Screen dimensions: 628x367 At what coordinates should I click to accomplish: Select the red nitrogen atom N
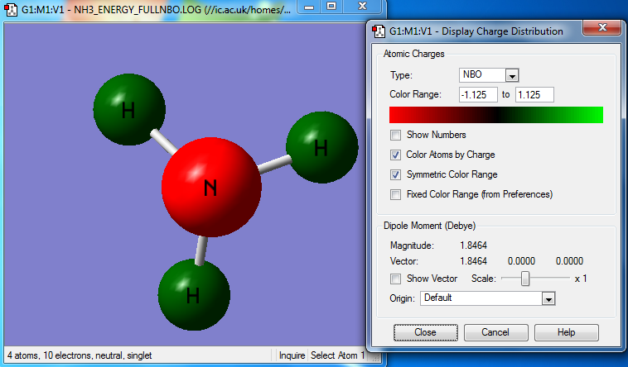(x=211, y=187)
